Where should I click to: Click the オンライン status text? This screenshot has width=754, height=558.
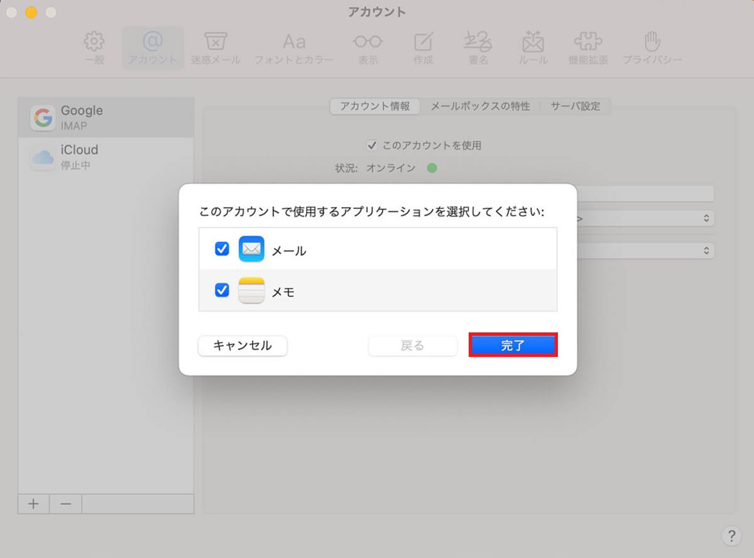coord(391,168)
